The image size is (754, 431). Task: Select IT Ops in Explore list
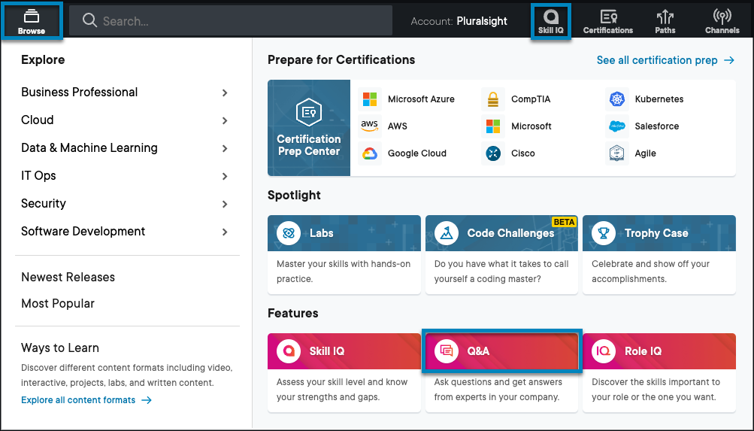click(38, 175)
